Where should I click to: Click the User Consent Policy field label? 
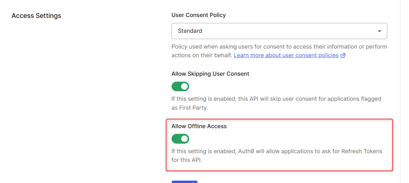click(x=198, y=15)
